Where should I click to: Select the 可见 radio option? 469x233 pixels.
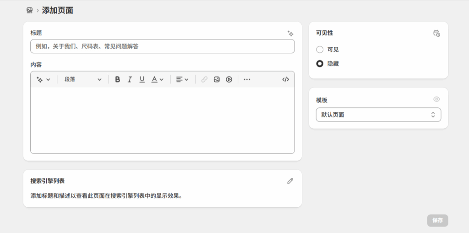click(320, 50)
